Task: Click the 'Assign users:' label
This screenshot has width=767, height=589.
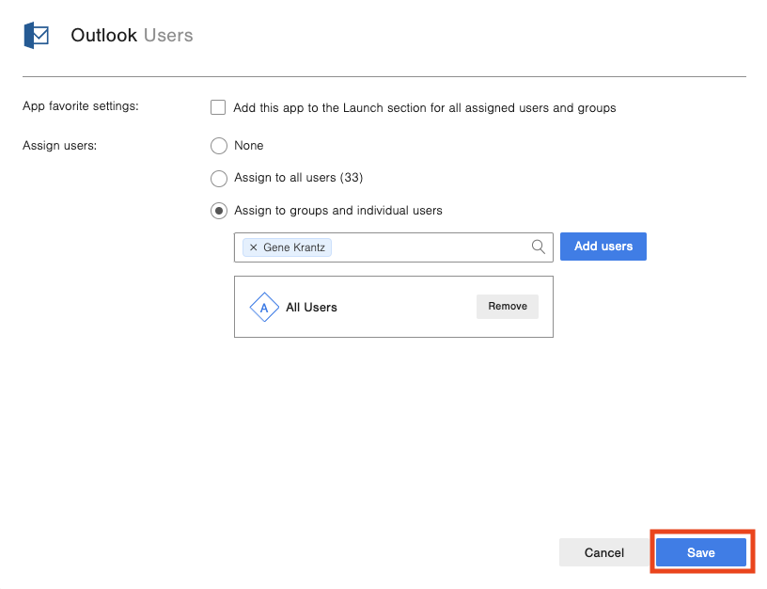Action: pos(59,145)
